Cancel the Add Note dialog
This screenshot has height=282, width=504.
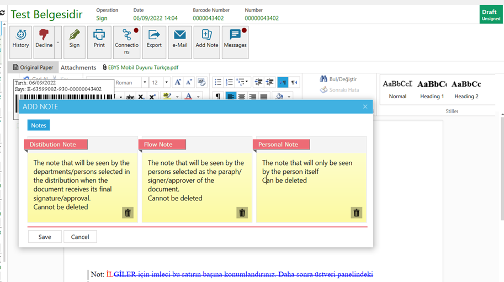click(80, 237)
